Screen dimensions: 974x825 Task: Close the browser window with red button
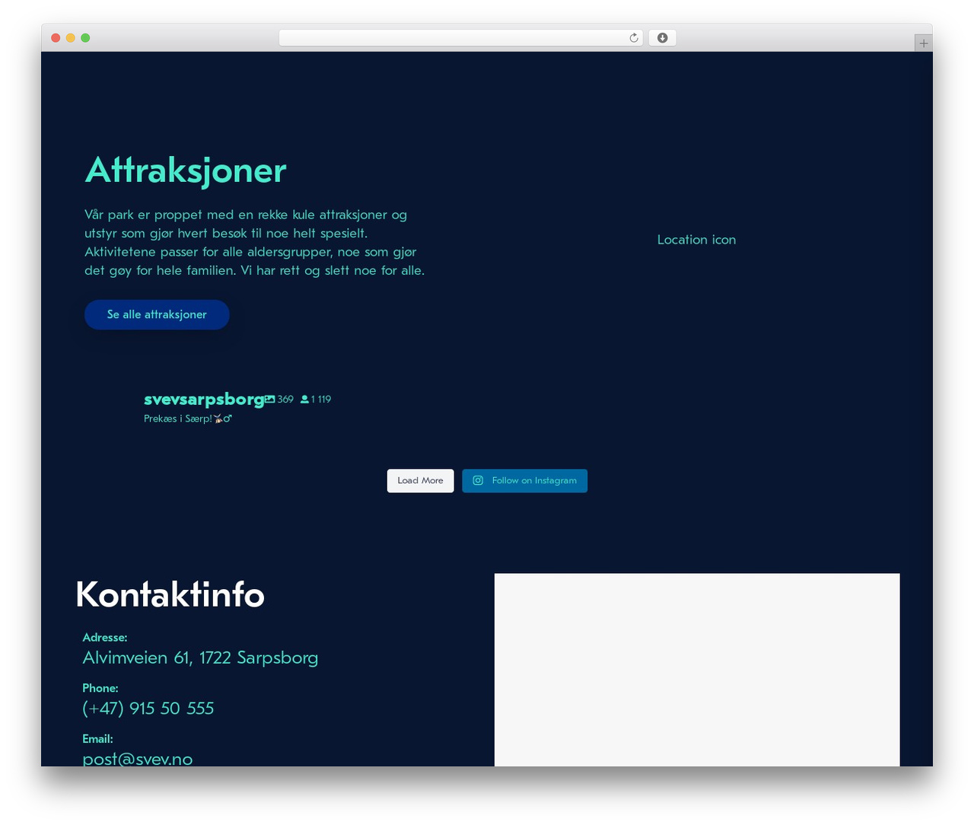[x=56, y=38]
